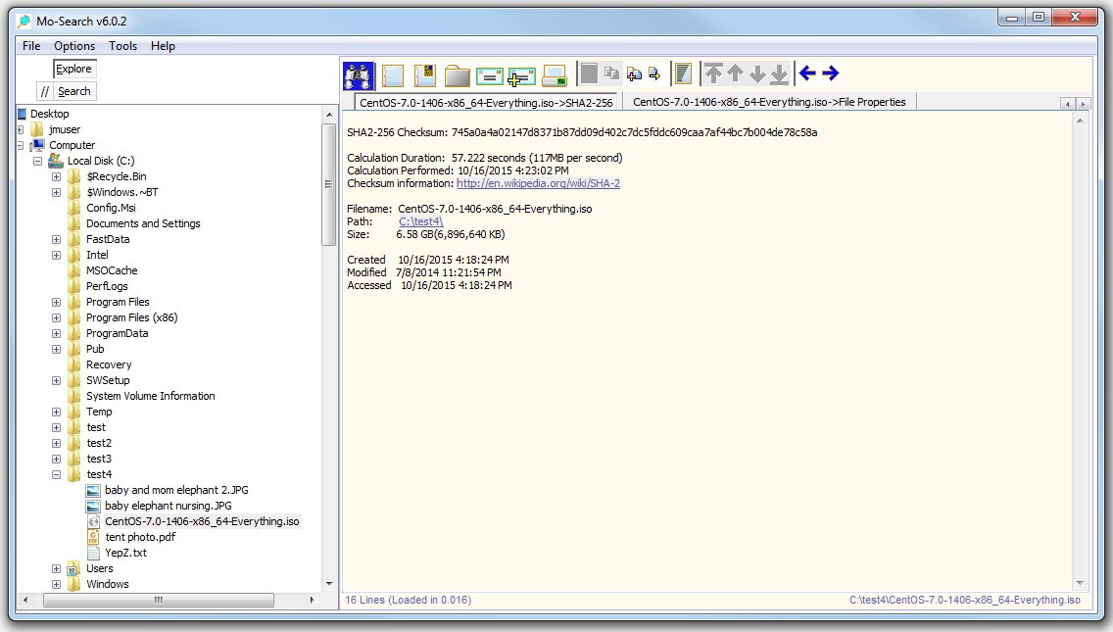Click the lined page with picture icon
Viewport: 1113px width, 632px height.
click(x=424, y=74)
